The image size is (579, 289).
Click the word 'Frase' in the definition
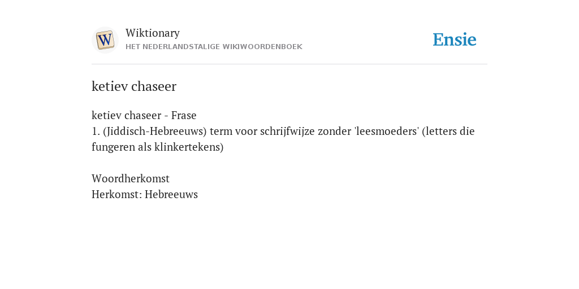[x=184, y=115]
